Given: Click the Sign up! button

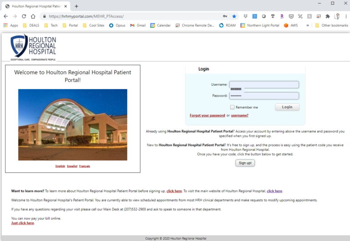Looking at the screenshot, I should (x=245, y=163).
